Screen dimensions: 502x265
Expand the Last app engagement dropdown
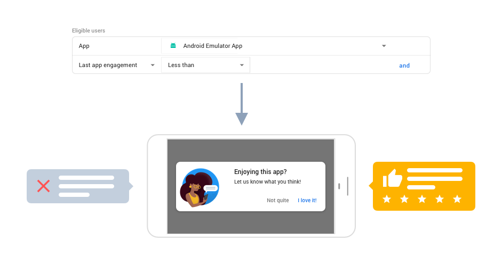(x=153, y=65)
